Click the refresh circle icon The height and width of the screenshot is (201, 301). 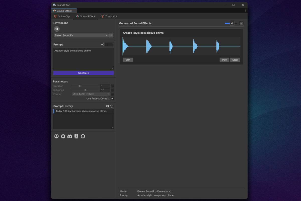(83, 136)
